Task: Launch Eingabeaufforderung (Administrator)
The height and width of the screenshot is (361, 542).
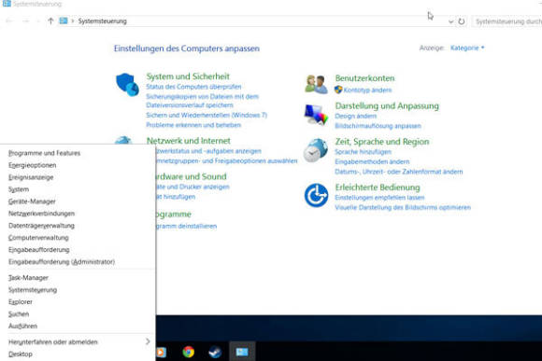Action: pyautogui.click(x=62, y=262)
